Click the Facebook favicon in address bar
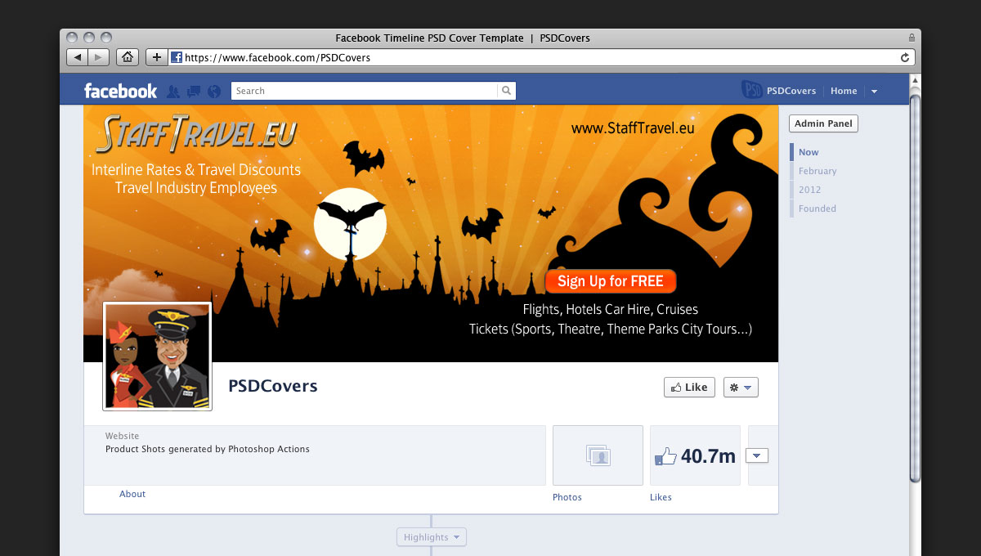Viewport: 981px width, 556px height. click(177, 57)
